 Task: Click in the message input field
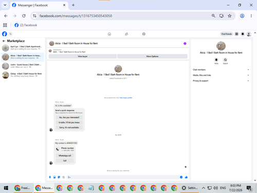tap(123, 177)
